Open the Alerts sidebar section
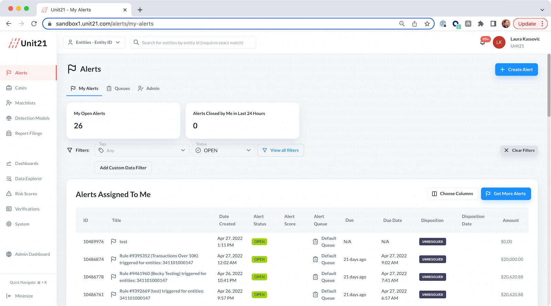The height and width of the screenshot is (306, 551). (28, 73)
